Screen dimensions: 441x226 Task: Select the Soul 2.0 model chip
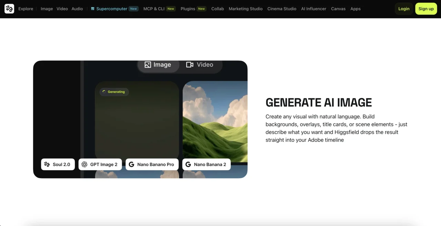click(58, 165)
